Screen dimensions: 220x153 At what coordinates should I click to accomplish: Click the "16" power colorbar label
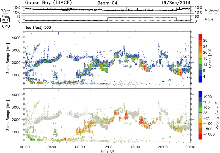[205, 59]
